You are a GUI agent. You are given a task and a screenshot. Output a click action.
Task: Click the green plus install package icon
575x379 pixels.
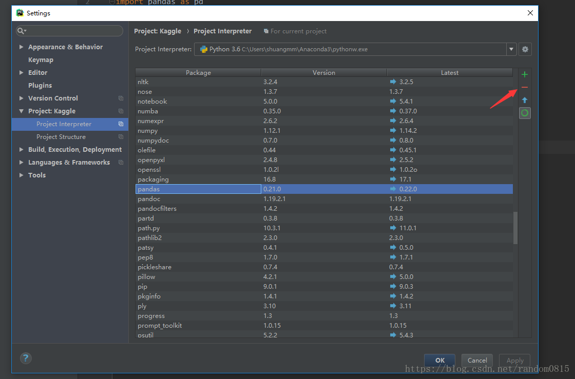point(524,74)
